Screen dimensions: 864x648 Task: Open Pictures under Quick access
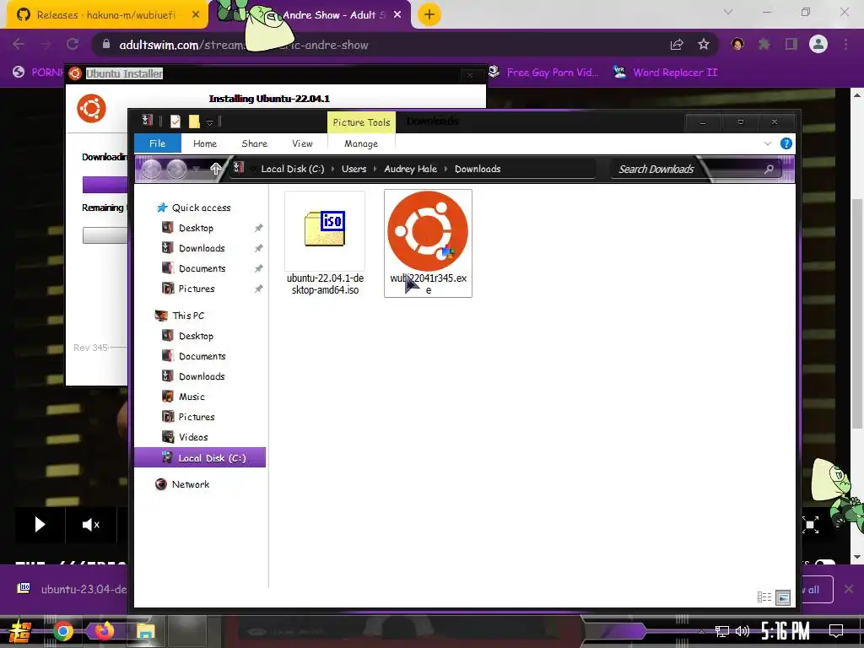click(197, 289)
